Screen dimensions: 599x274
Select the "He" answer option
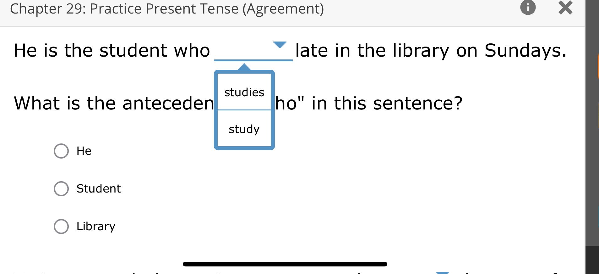pos(62,151)
